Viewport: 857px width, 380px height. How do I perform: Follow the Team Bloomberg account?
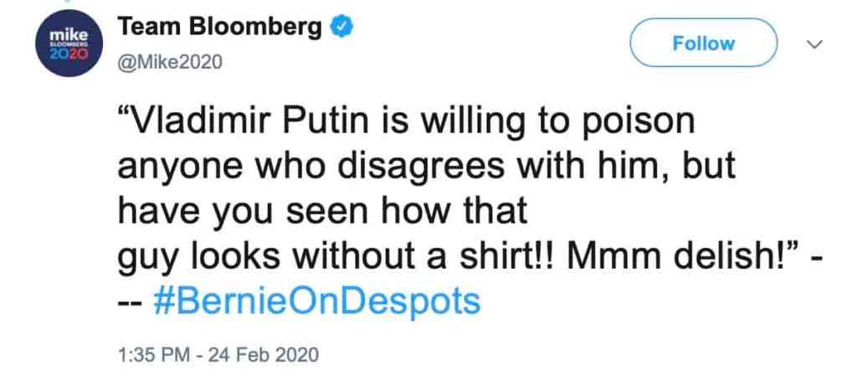point(703,43)
